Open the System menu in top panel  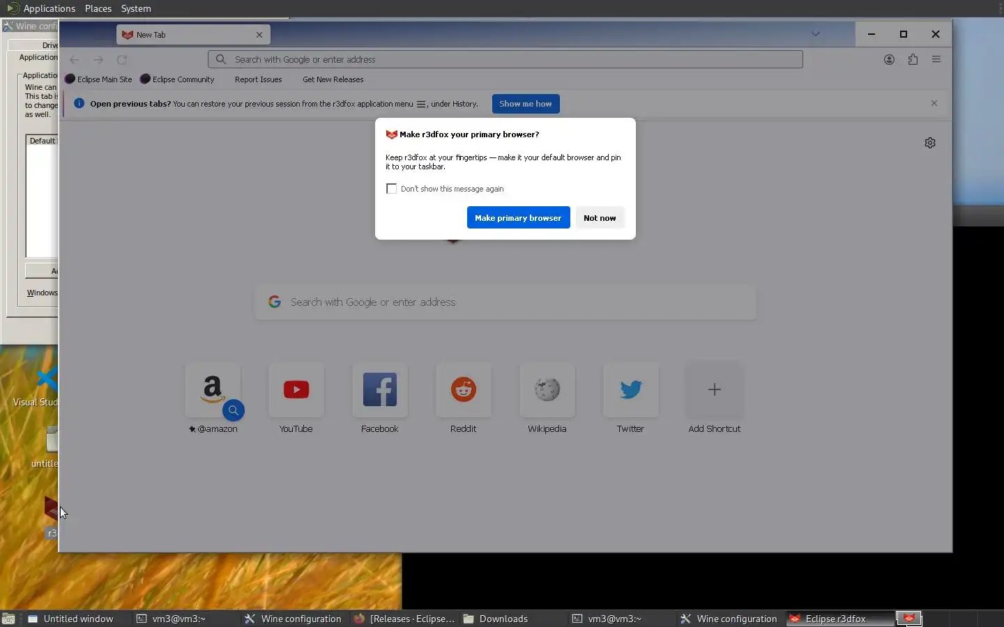(136, 8)
